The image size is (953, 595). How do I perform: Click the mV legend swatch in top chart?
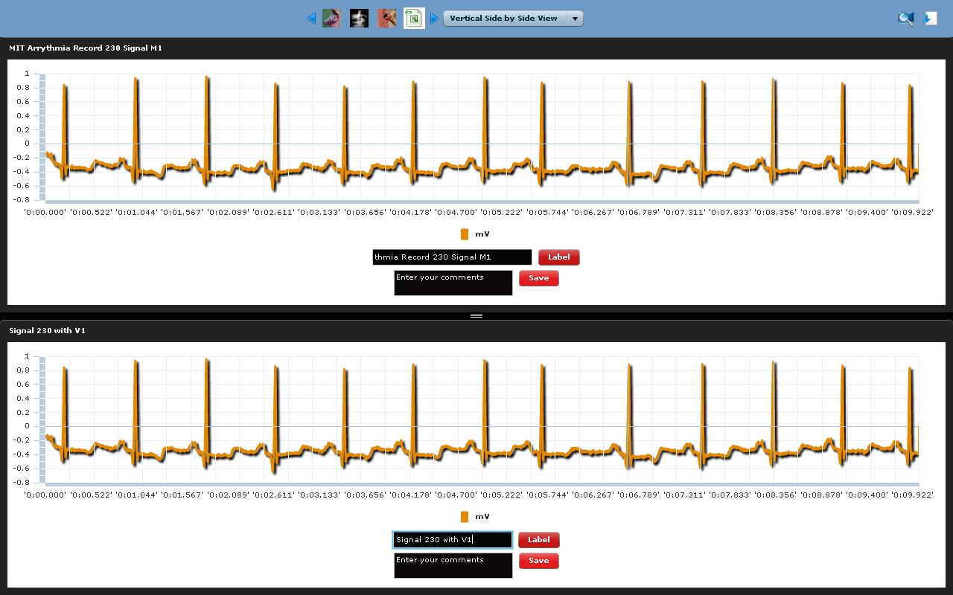tap(465, 234)
